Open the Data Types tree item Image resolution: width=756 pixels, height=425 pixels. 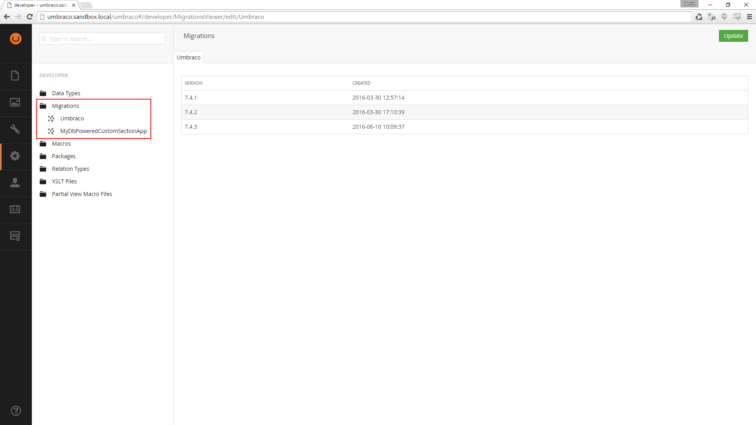point(66,93)
